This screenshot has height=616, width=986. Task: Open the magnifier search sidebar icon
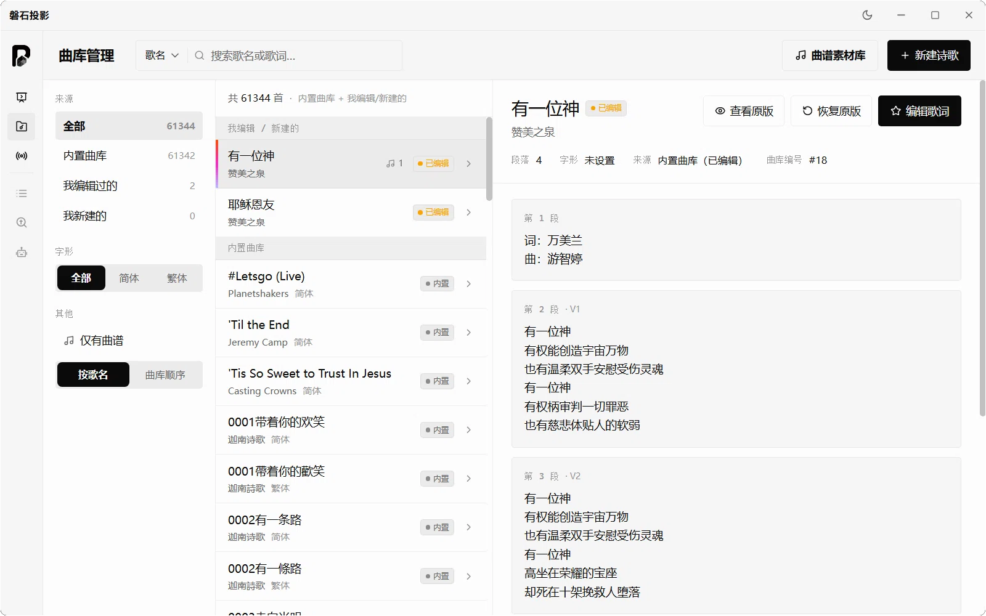(x=22, y=222)
